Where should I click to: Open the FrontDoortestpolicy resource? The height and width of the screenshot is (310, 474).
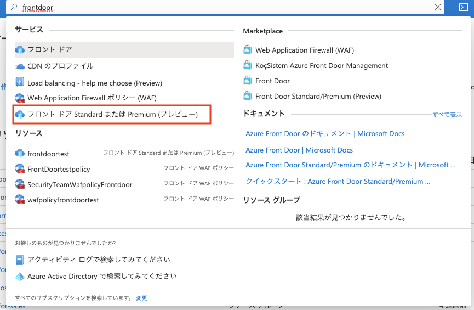tap(59, 169)
